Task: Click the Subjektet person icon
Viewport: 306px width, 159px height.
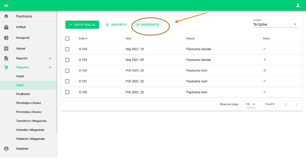Action: (x=6, y=148)
